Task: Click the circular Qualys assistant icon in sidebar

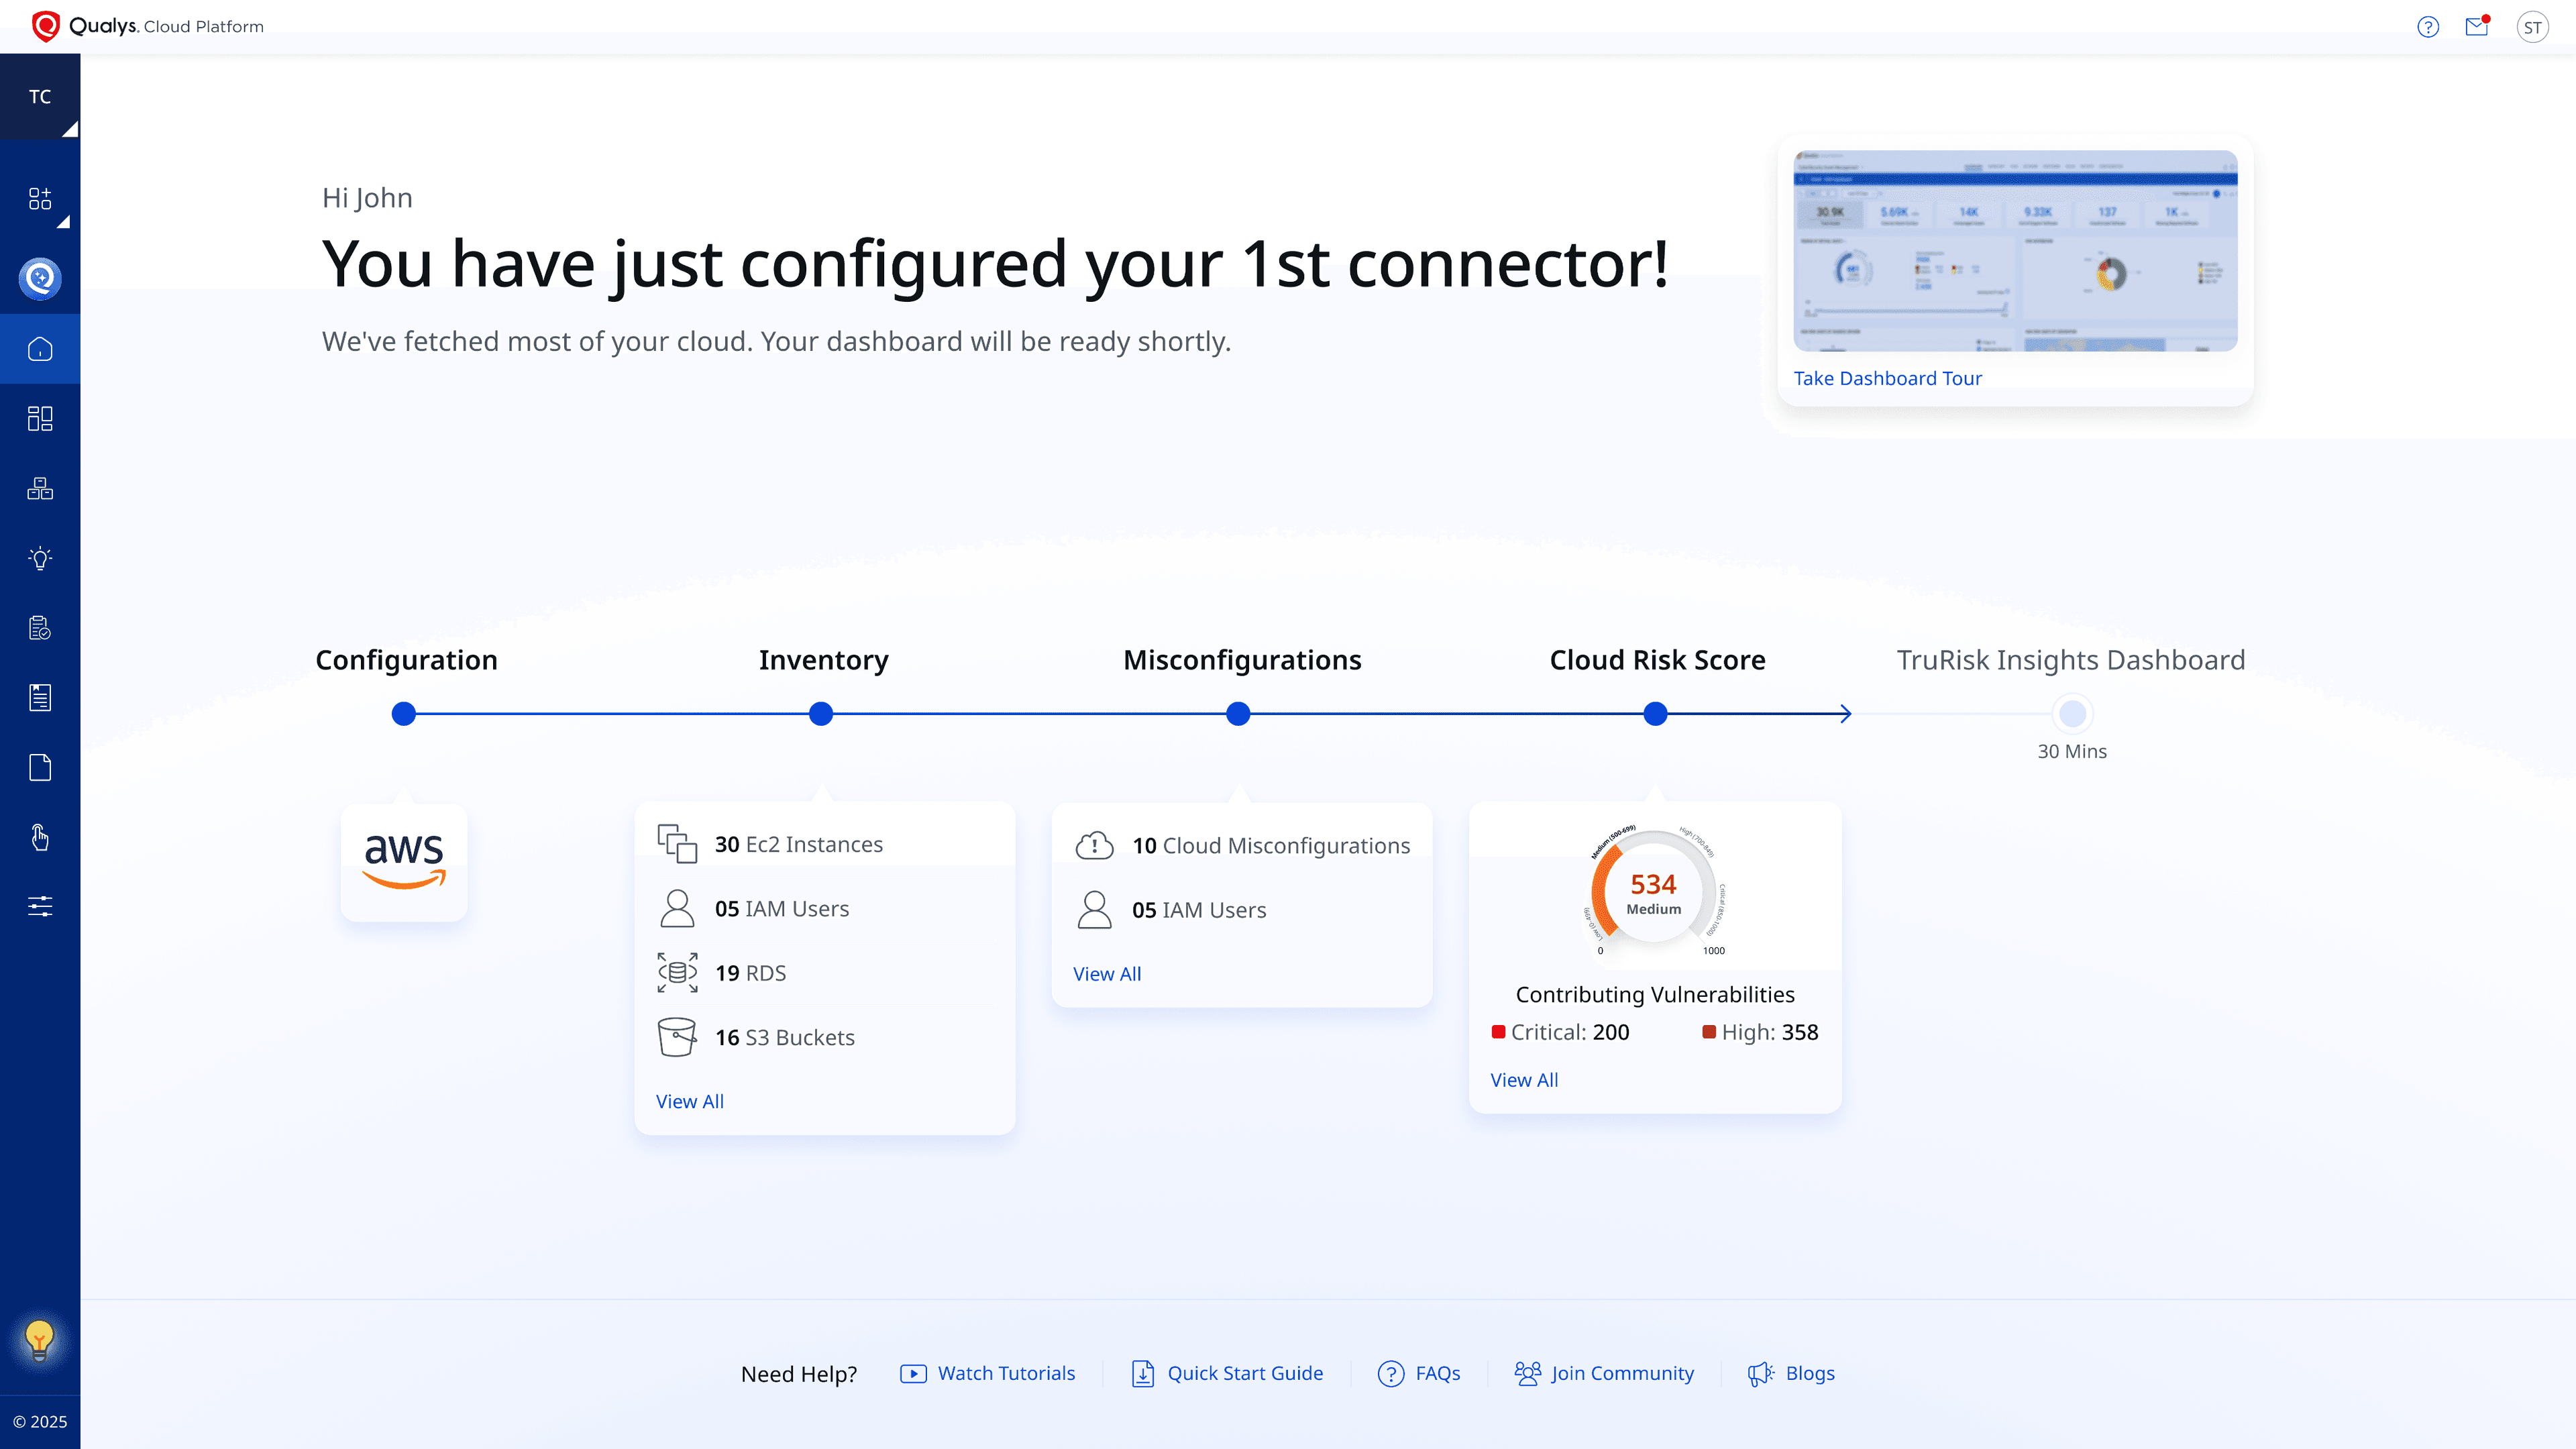Action: [x=40, y=278]
